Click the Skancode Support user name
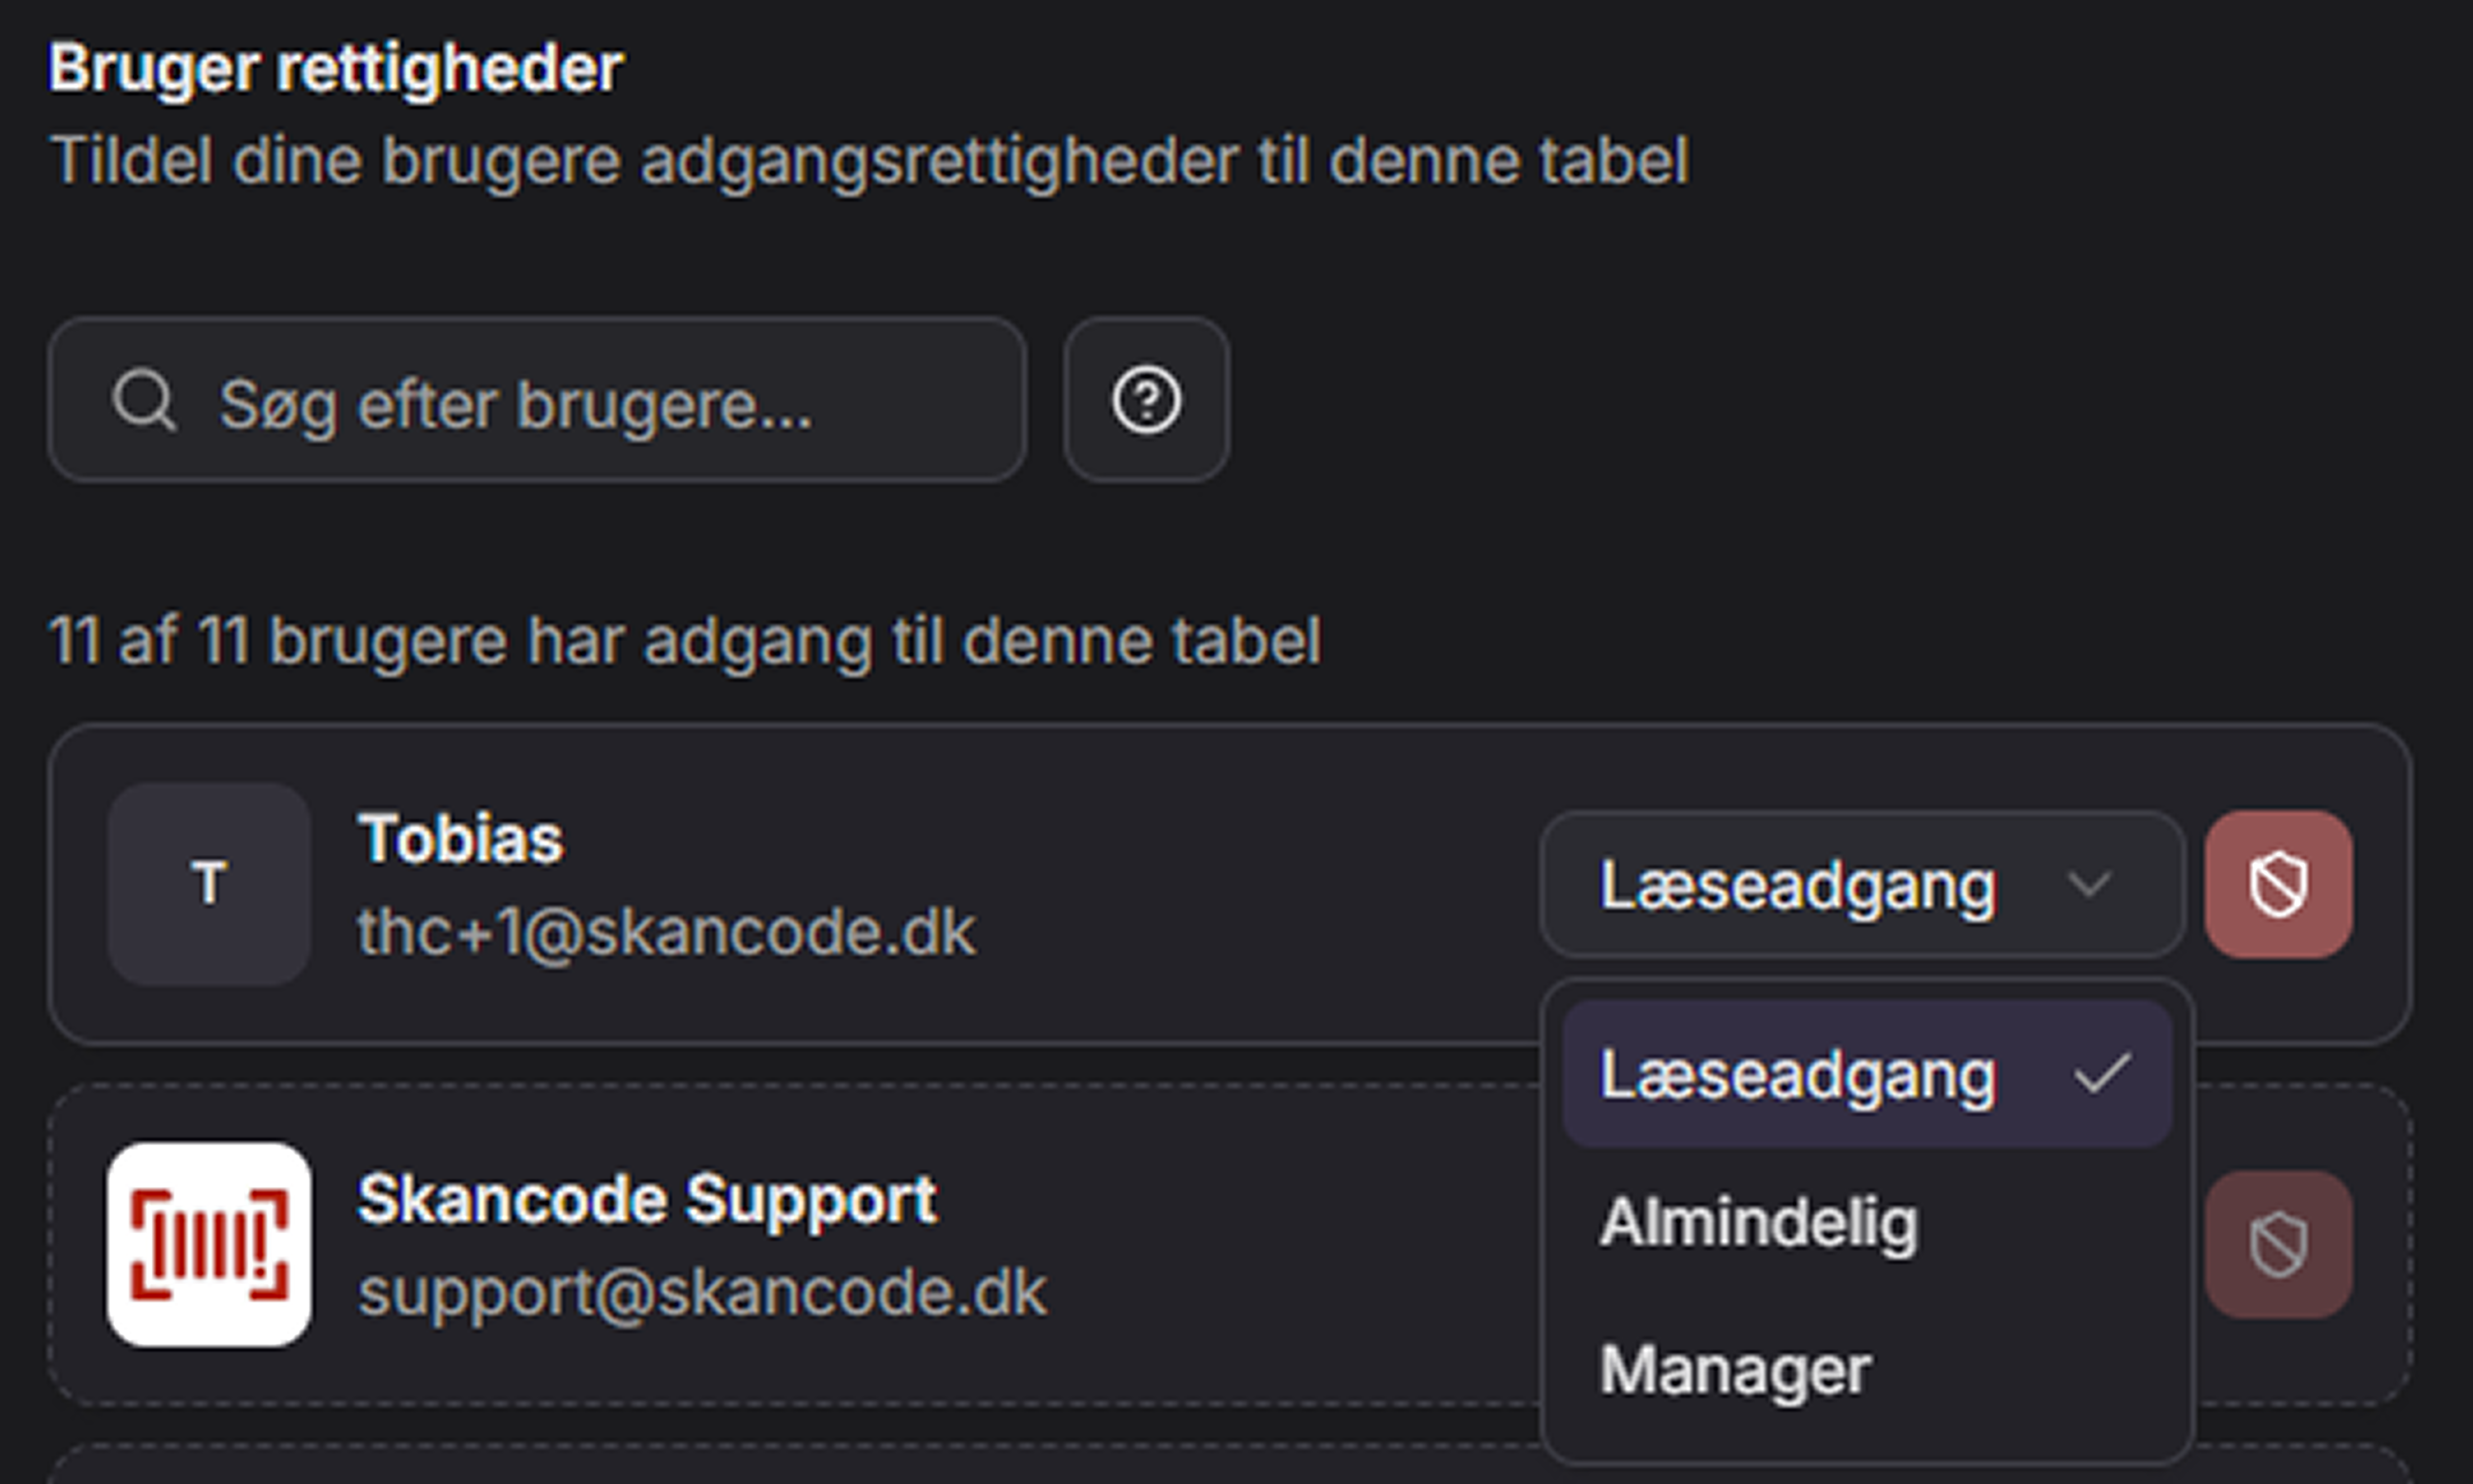The height and width of the screenshot is (1484, 2473). [647, 1199]
